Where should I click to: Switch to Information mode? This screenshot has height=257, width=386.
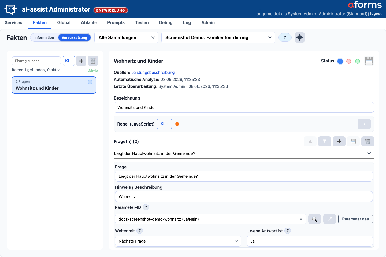pyautogui.click(x=44, y=37)
